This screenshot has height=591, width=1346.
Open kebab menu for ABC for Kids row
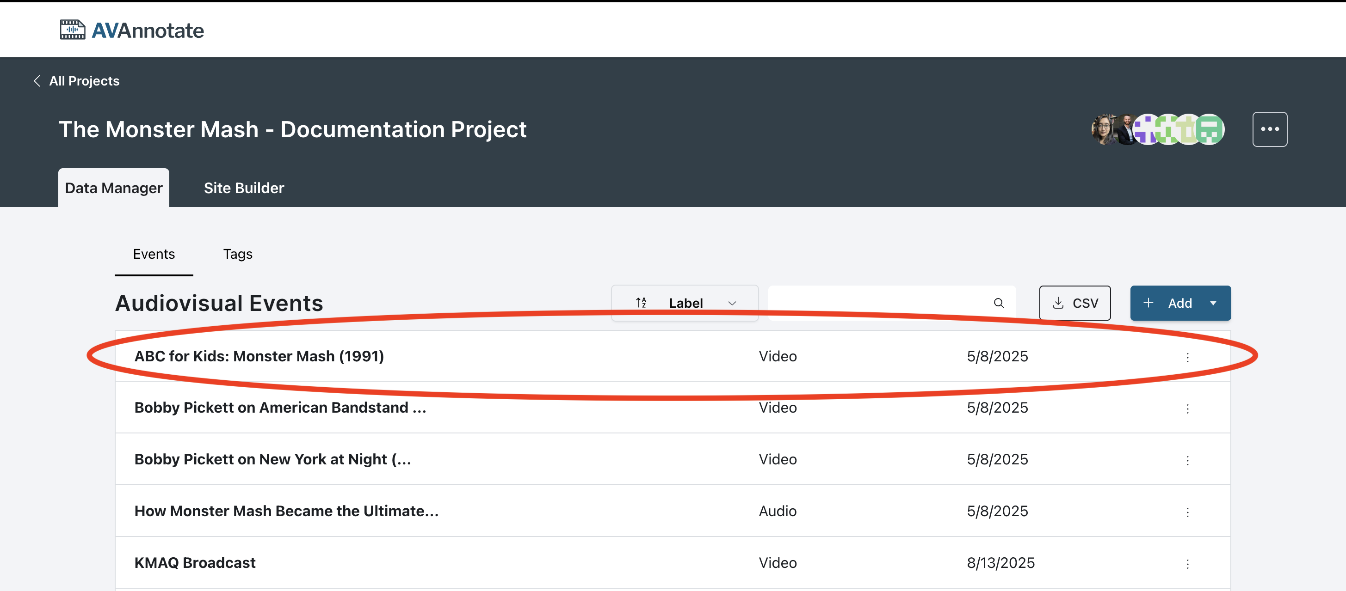(1187, 357)
